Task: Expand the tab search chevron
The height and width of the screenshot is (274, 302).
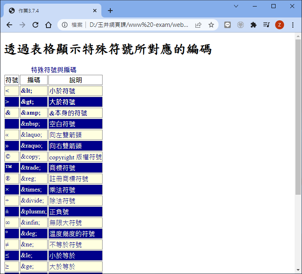Action: [236, 6]
